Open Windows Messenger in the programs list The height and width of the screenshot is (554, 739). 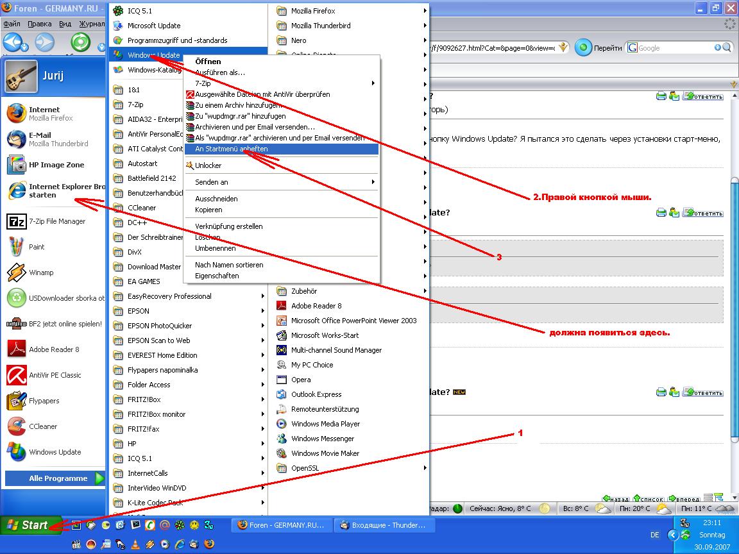[x=348, y=439]
